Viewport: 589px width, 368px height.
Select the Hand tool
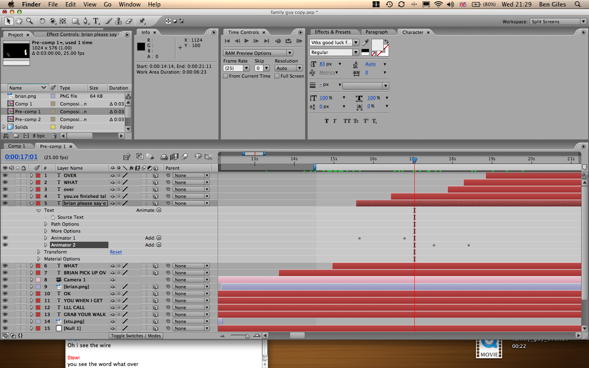click(19, 21)
